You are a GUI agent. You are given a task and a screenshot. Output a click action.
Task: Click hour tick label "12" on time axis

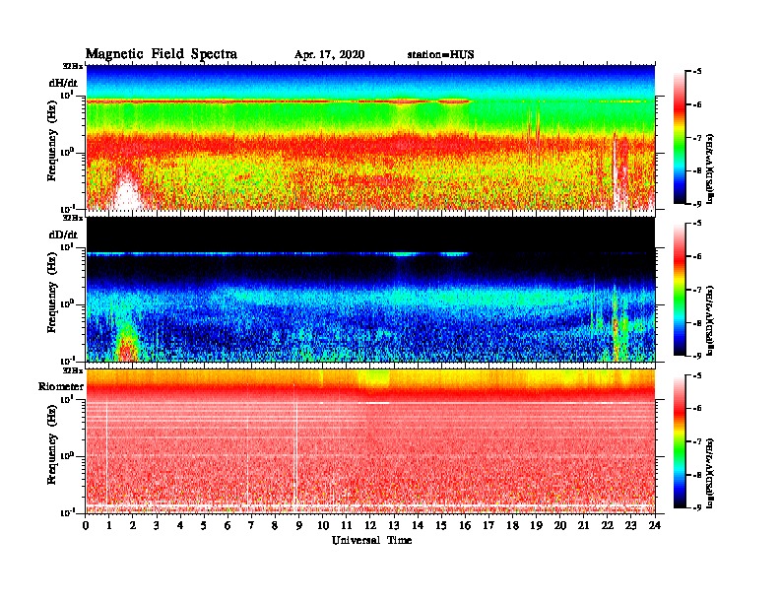(x=370, y=525)
